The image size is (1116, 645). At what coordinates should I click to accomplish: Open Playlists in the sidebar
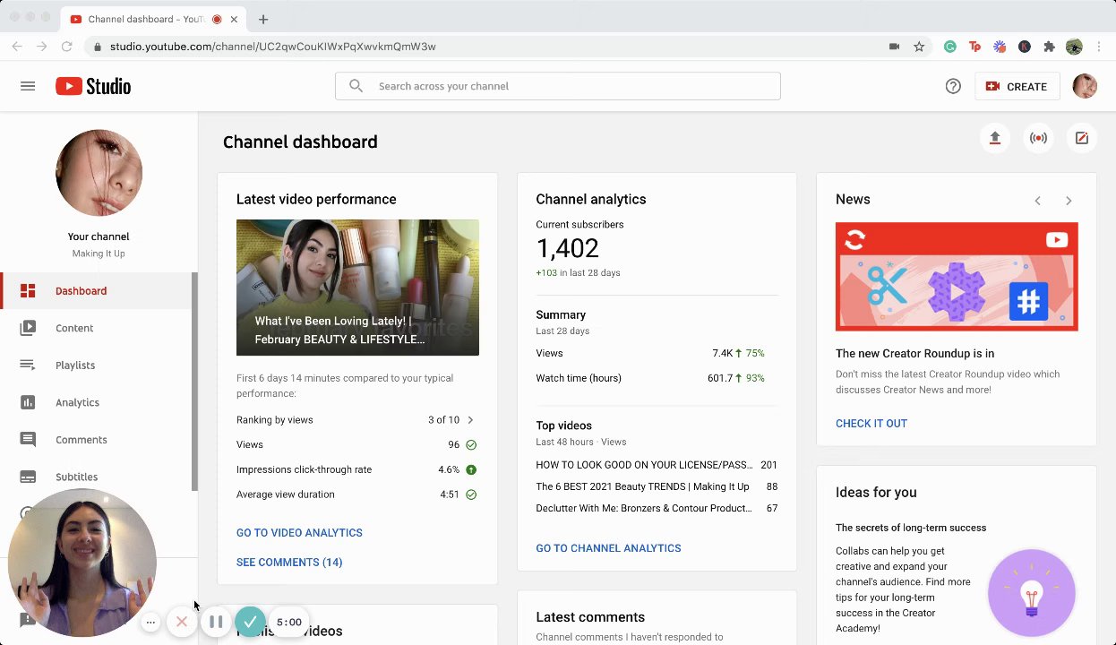click(97, 365)
